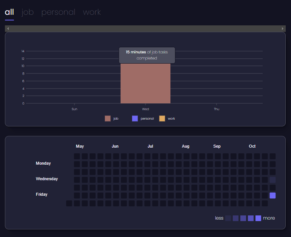Click the 'Oct' month heading
291x237 pixels.
(x=252, y=146)
